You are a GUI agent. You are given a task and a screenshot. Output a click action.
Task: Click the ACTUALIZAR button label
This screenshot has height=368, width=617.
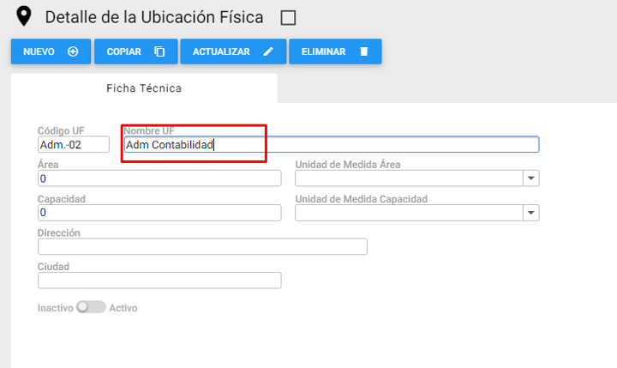tap(221, 51)
